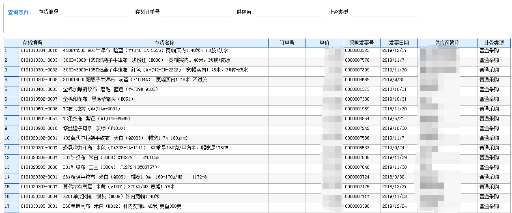Screen dimensions: 512x213
Task: Click the TC条纹布 紫色 item name
Action: tap(97, 119)
